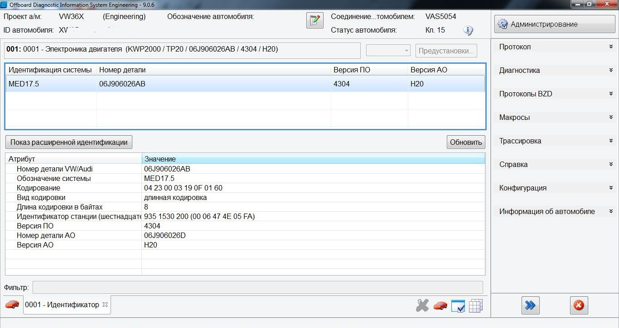Click the notepad edit icon beside vehicle designation

[314, 21]
